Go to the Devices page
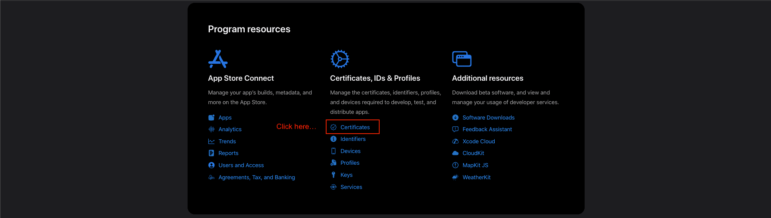Screen dimensions: 771x218 350,151
